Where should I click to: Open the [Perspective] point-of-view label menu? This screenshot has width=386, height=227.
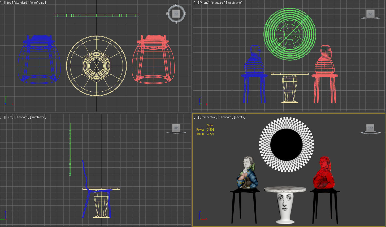point(208,117)
